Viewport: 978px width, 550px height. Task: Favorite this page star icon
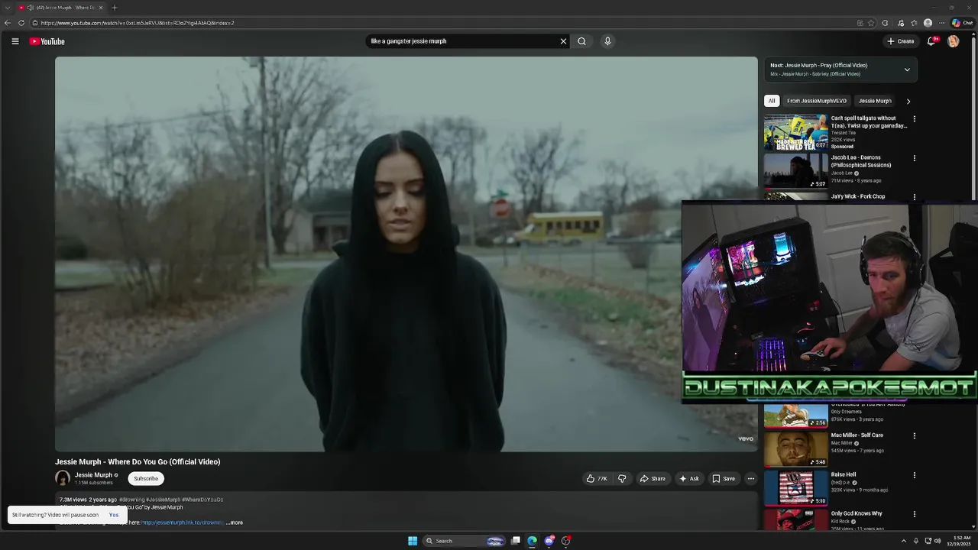[x=871, y=23]
